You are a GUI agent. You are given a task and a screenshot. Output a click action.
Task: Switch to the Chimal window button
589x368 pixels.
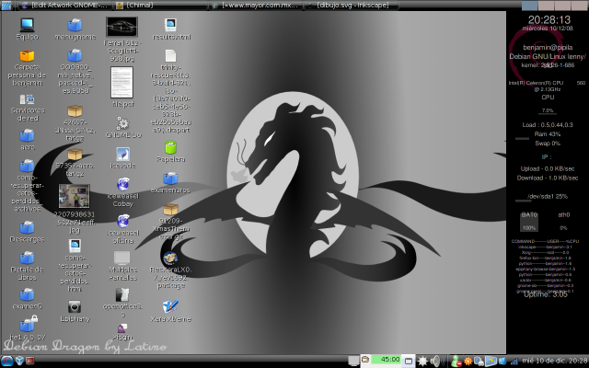(160, 6)
